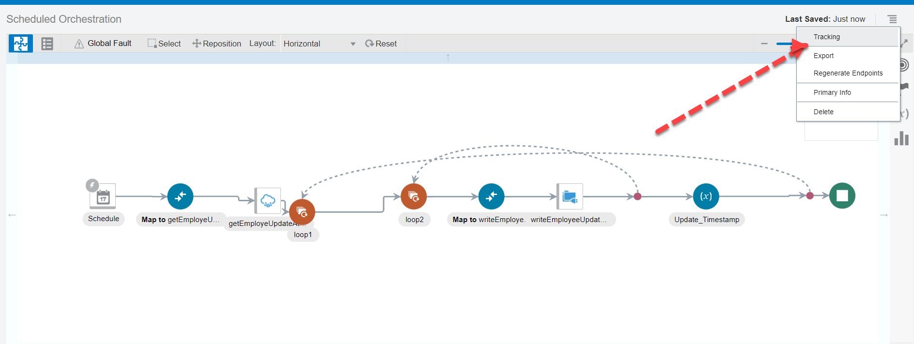Open the getEmployeUpdate cloud invoke node
Image resolution: width=914 pixels, height=344 pixels.
[x=267, y=200]
